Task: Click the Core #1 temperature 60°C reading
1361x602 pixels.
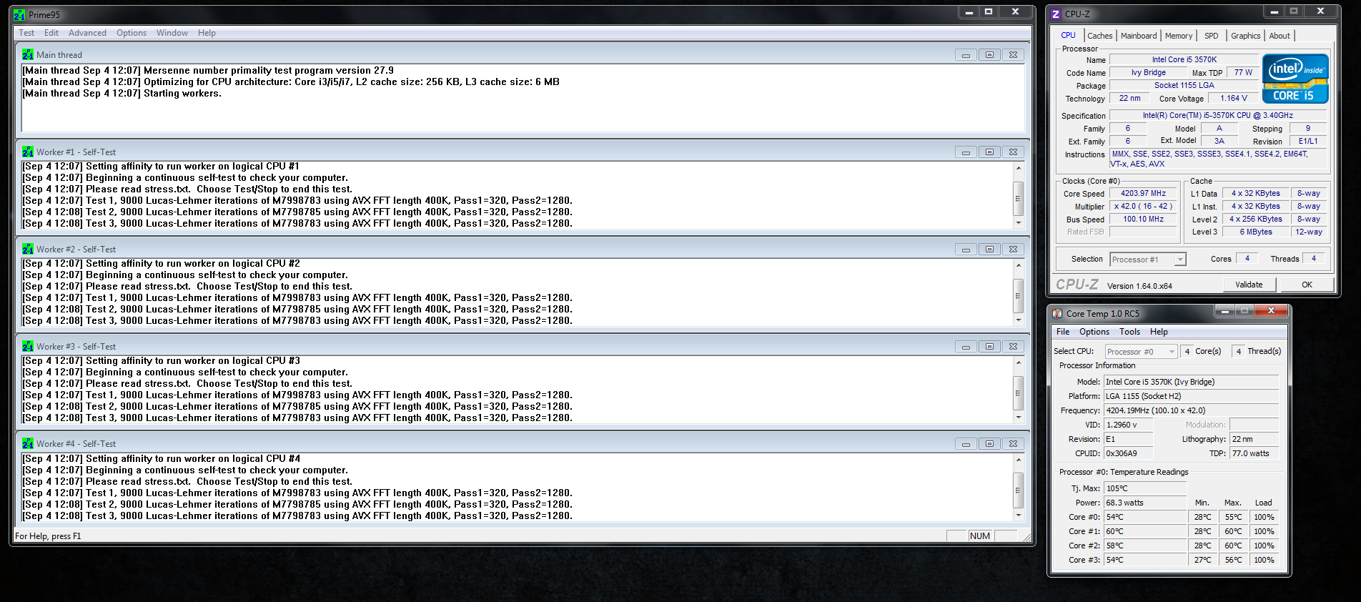Action: [1144, 531]
